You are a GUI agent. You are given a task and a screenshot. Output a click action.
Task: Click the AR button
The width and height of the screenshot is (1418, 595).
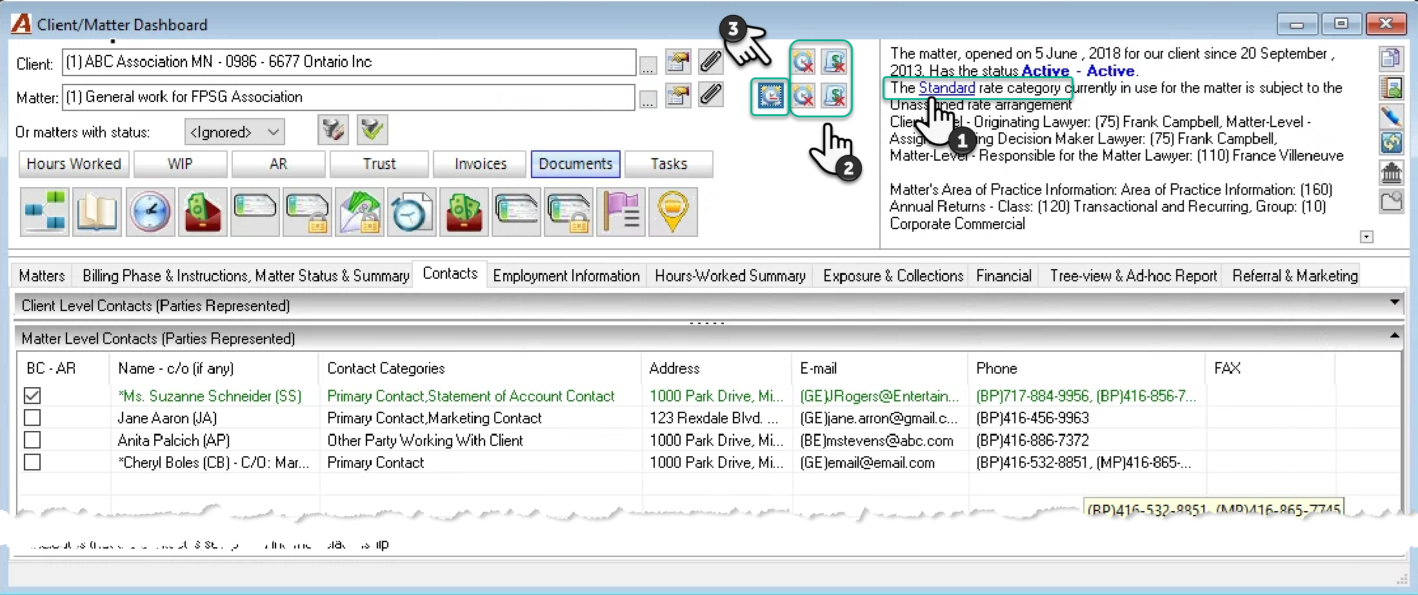(279, 164)
